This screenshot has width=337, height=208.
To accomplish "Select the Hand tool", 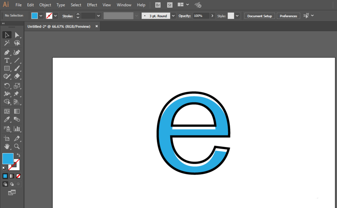I will point(7,146).
